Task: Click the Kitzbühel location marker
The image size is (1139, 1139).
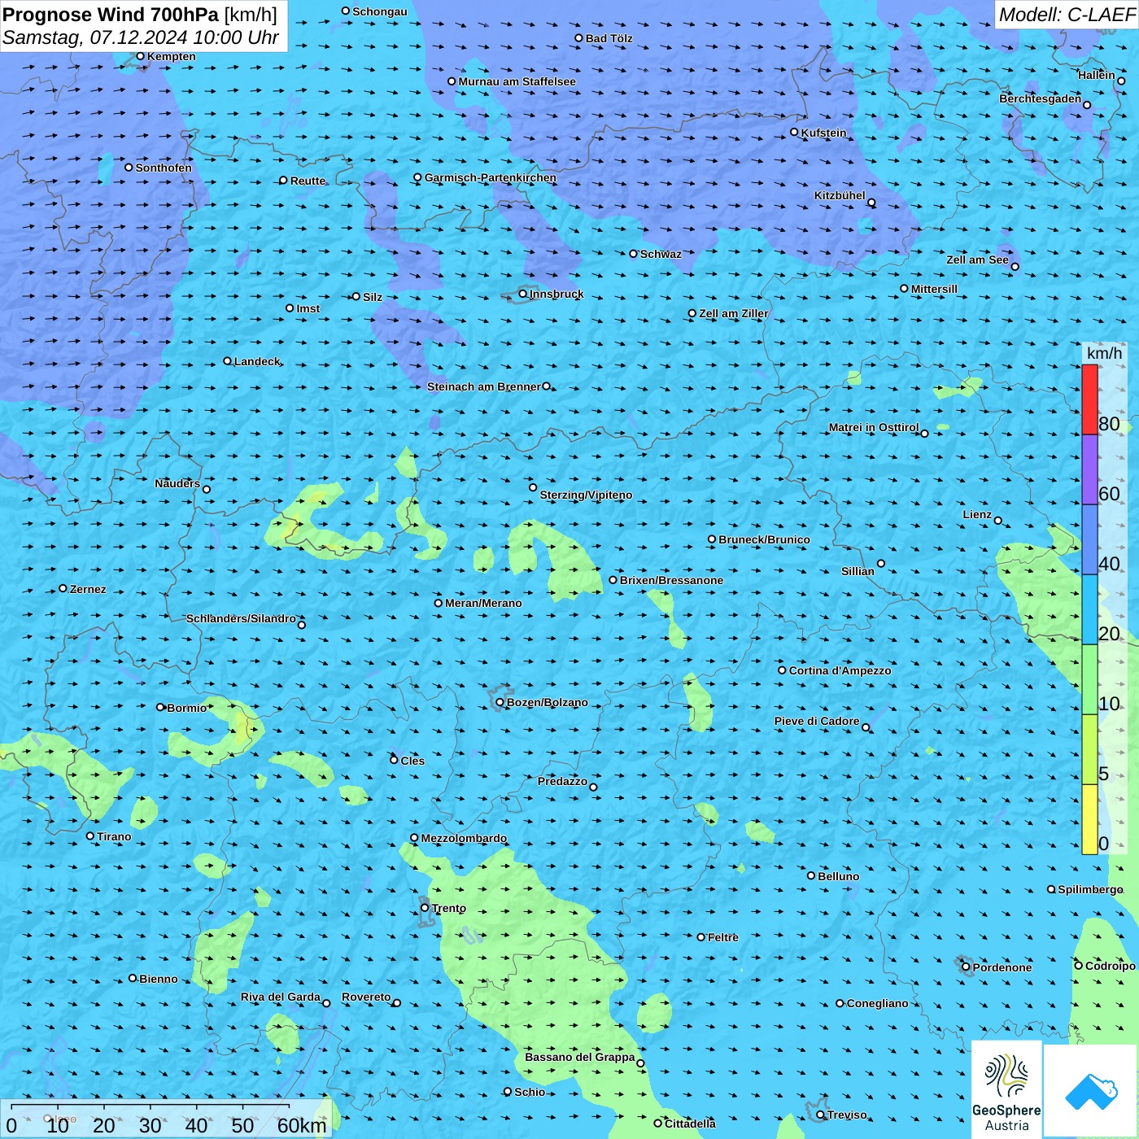Action: 871,203
